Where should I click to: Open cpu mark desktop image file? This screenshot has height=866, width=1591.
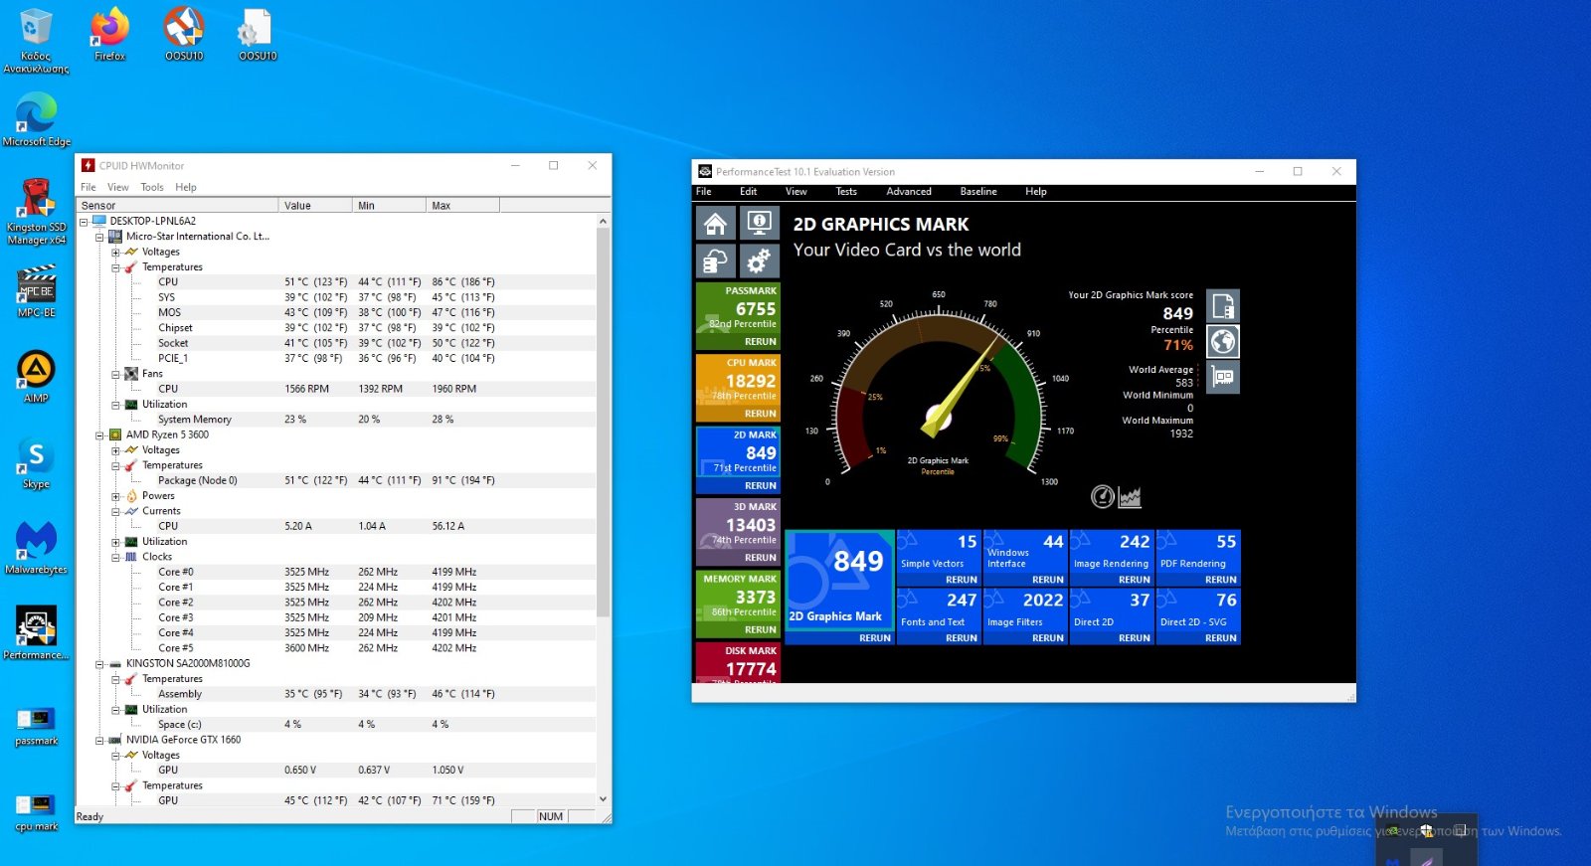(x=37, y=811)
